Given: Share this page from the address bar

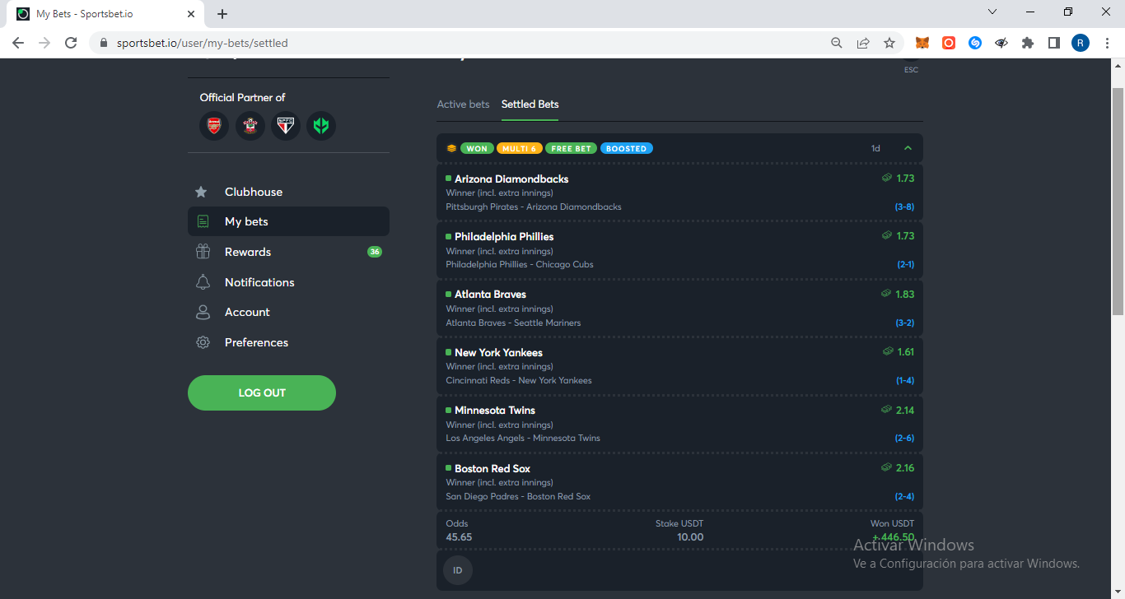Looking at the screenshot, I should coord(863,43).
